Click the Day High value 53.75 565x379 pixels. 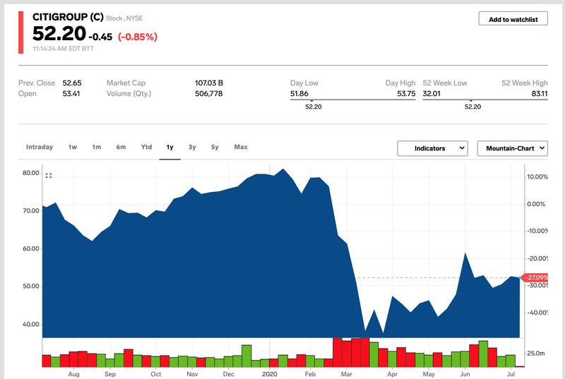pyautogui.click(x=406, y=94)
